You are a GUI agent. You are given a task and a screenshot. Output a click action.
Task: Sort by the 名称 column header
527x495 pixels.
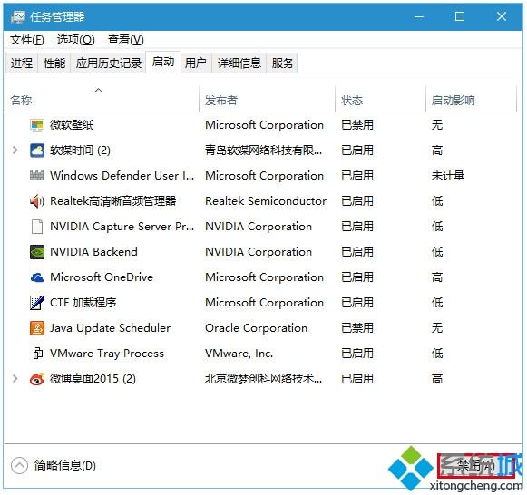click(102, 99)
